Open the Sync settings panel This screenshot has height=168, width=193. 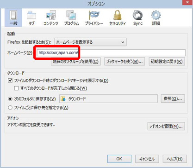coord(138,17)
